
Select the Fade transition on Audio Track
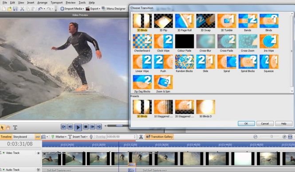coord(131,170)
